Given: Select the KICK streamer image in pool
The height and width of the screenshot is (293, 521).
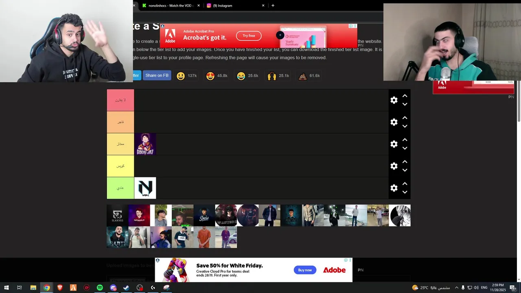Looking at the screenshot, I should pyautogui.click(x=182, y=215).
